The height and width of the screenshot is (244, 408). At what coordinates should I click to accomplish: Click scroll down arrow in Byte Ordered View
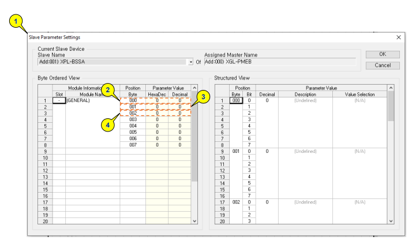(x=194, y=220)
